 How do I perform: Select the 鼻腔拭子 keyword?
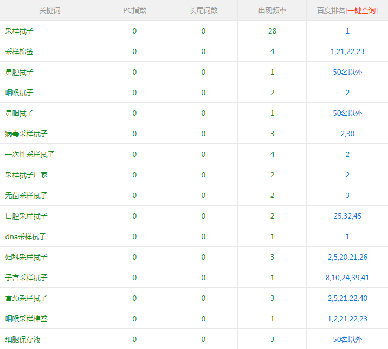click(x=20, y=72)
